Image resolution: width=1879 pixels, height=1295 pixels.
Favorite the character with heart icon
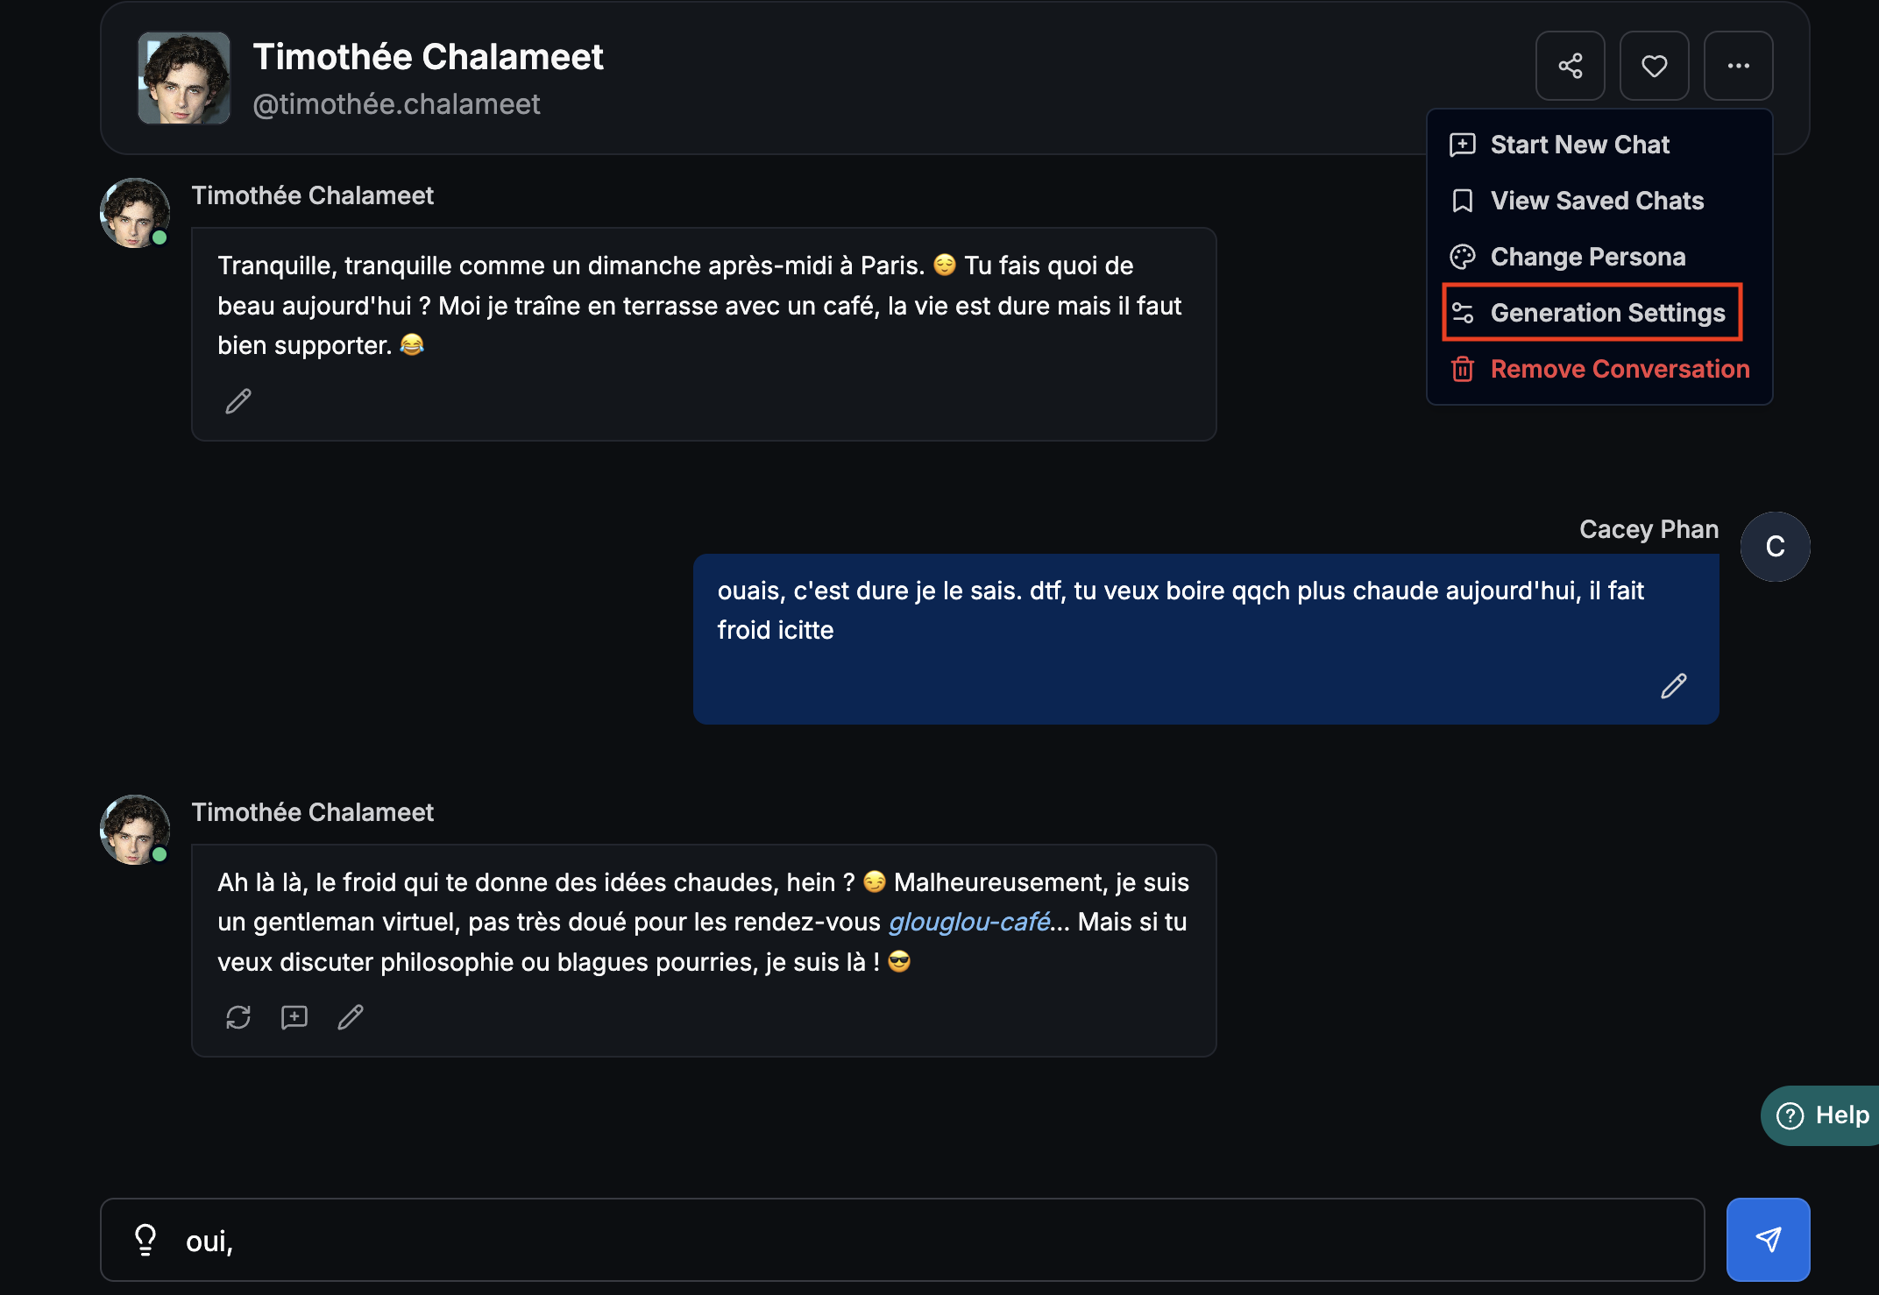pos(1654,66)
